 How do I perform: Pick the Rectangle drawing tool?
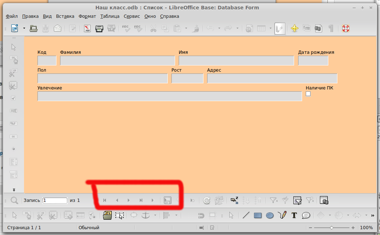[x=258, y=215]
